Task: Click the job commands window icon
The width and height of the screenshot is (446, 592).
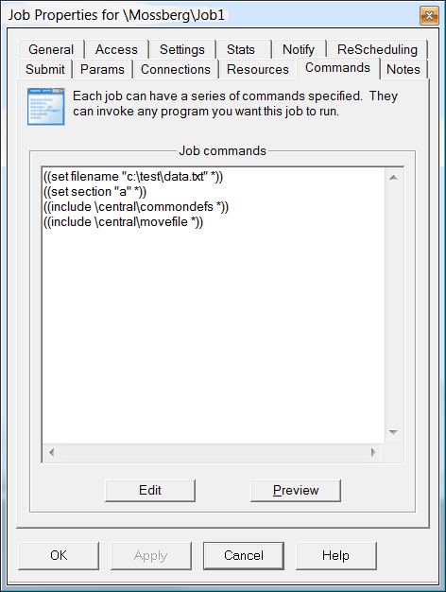Action: point(46,107)
